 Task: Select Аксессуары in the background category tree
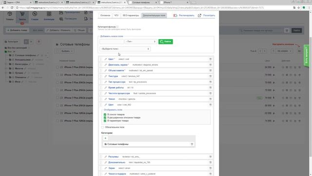tap(21, 64)
